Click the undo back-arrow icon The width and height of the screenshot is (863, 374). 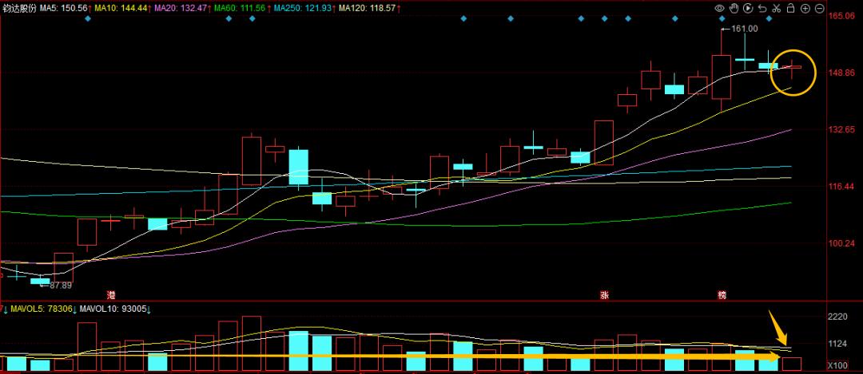point(762,8)
